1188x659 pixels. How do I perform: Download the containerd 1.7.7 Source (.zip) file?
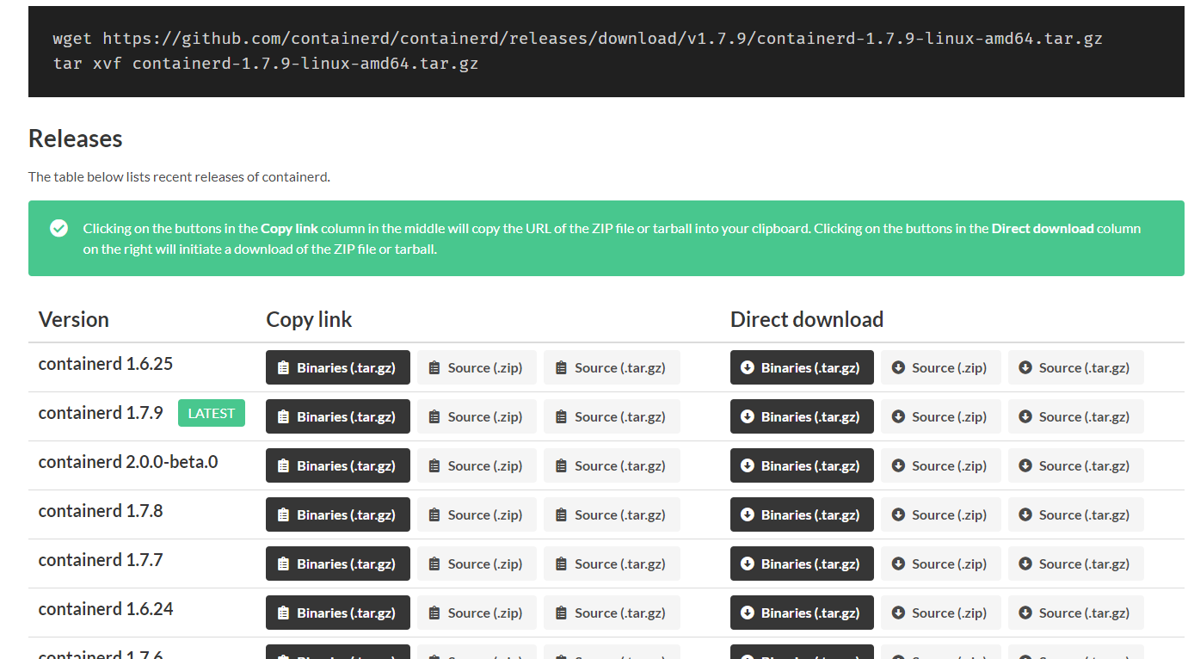tap(941, 564)
